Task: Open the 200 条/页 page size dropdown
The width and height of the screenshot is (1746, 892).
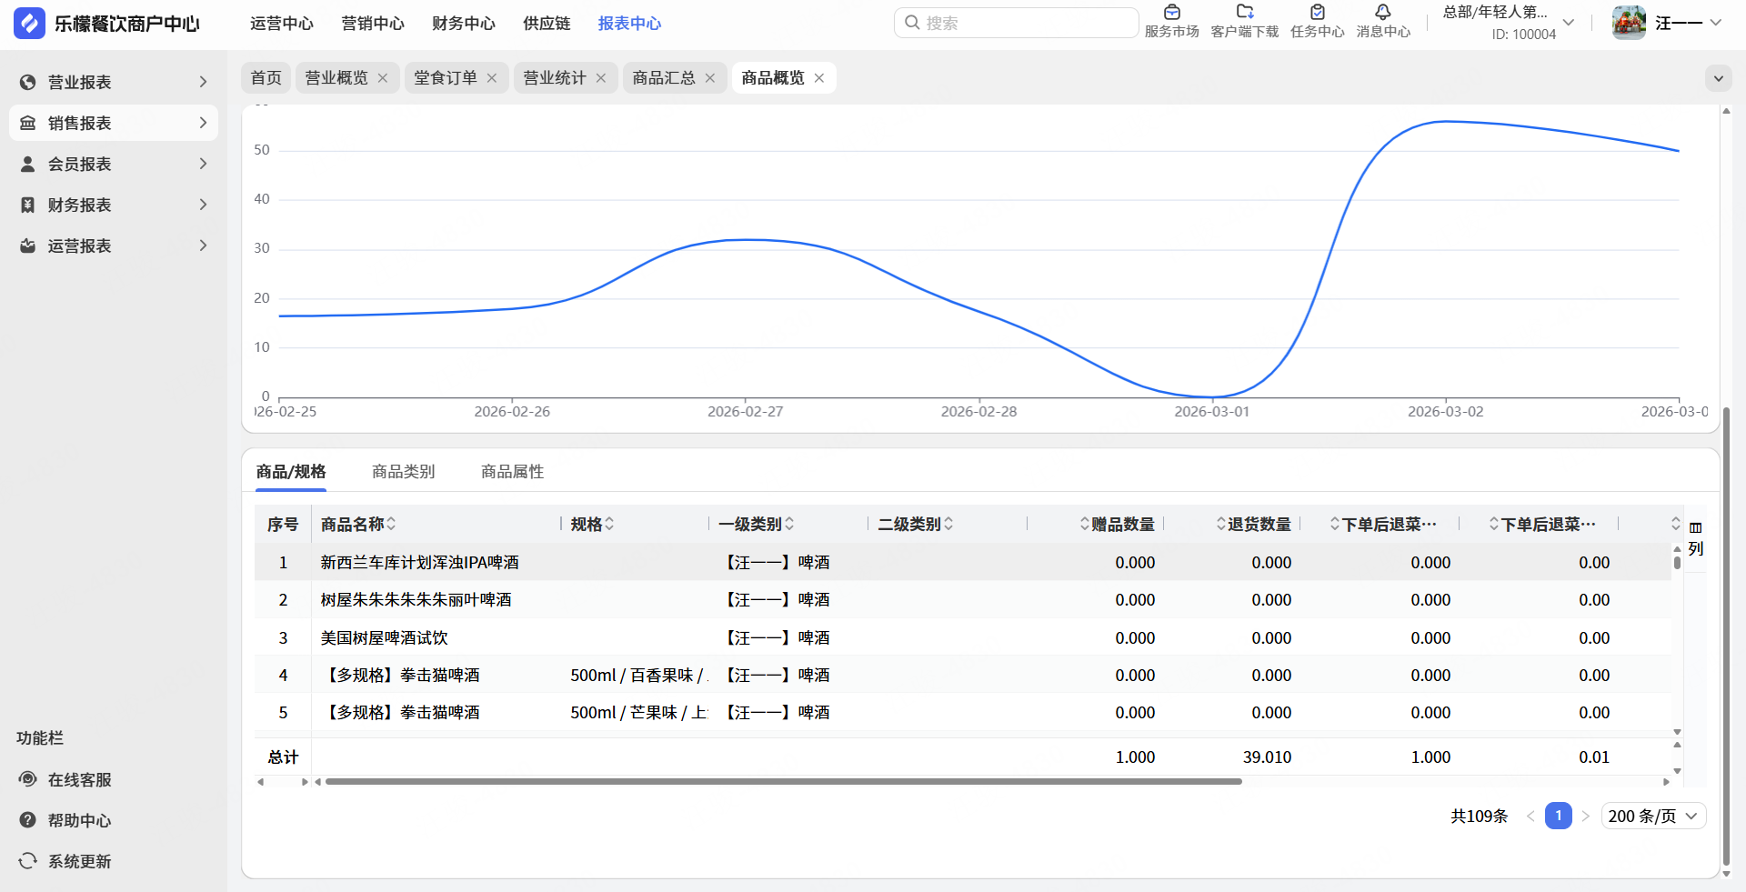Action: click(1652, 816)
